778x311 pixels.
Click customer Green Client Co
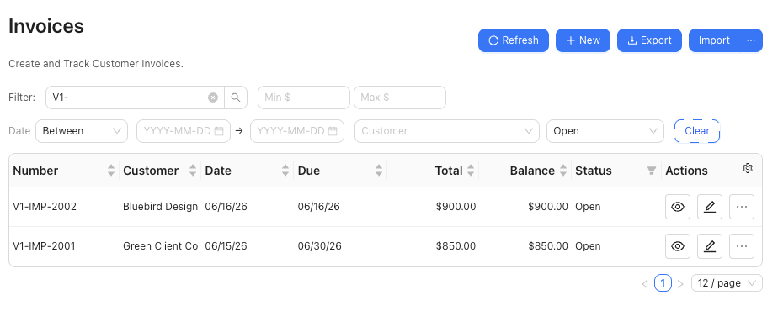coord(160,246)
